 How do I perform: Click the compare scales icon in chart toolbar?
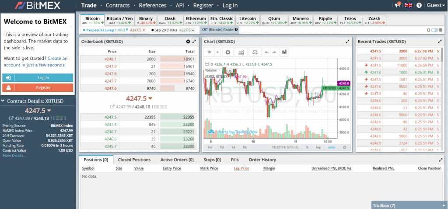coord(255,52)
